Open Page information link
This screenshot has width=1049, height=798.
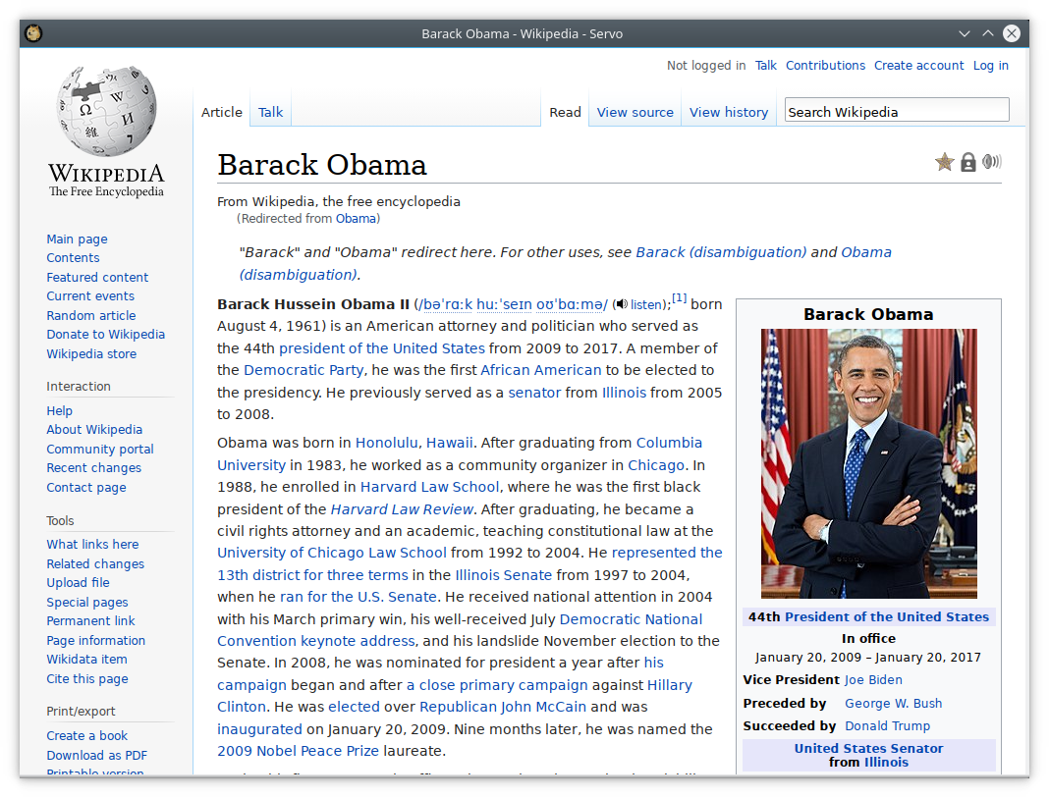tap(95, 640)
